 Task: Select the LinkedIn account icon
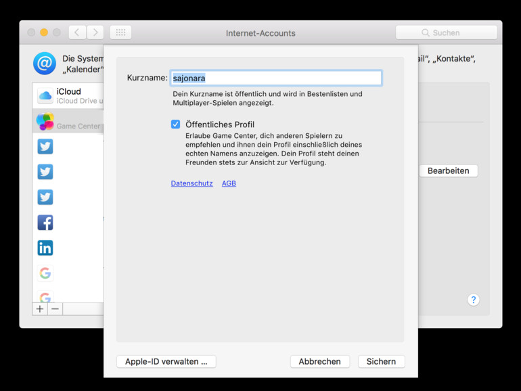point(45,248)
